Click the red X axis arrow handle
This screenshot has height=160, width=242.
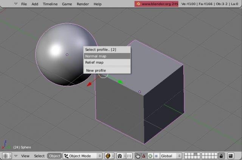click(x=89, y=84)
